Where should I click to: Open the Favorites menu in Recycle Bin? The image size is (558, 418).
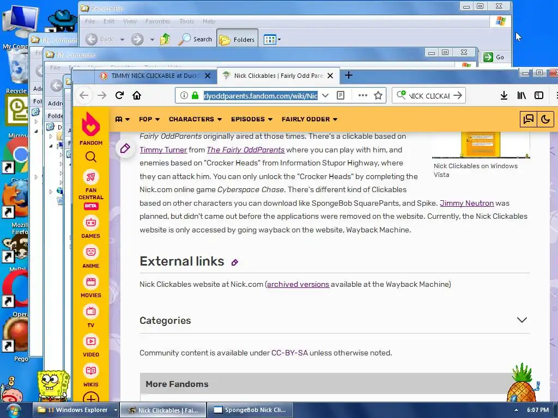(x=157, y=21)
